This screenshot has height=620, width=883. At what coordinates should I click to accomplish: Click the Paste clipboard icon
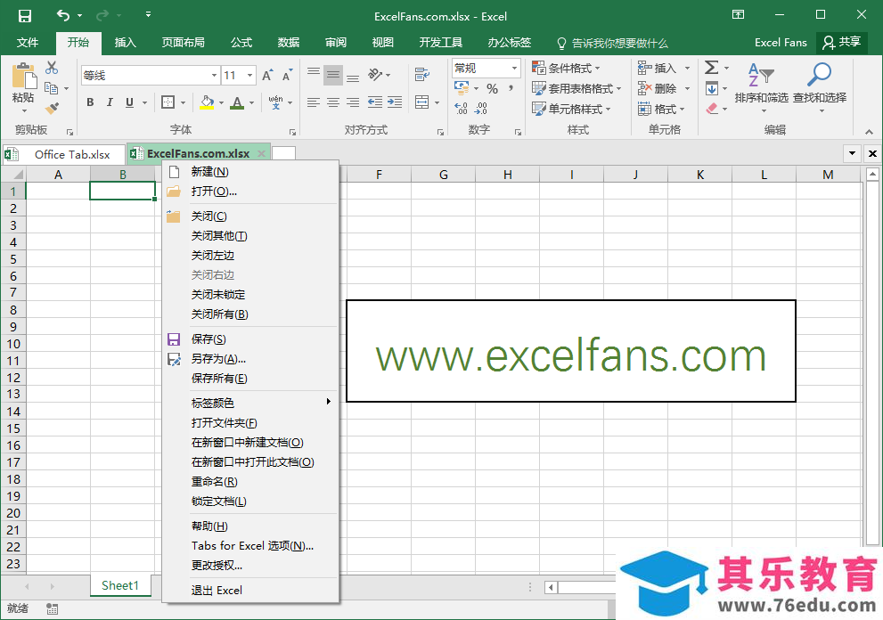[x=24, y=76]
